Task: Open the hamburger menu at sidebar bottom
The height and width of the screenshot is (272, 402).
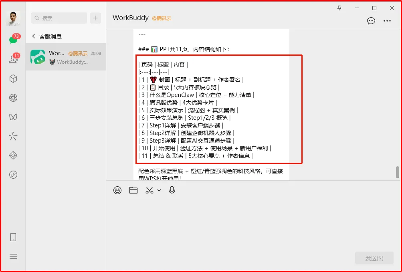Action: pos(13,256)
